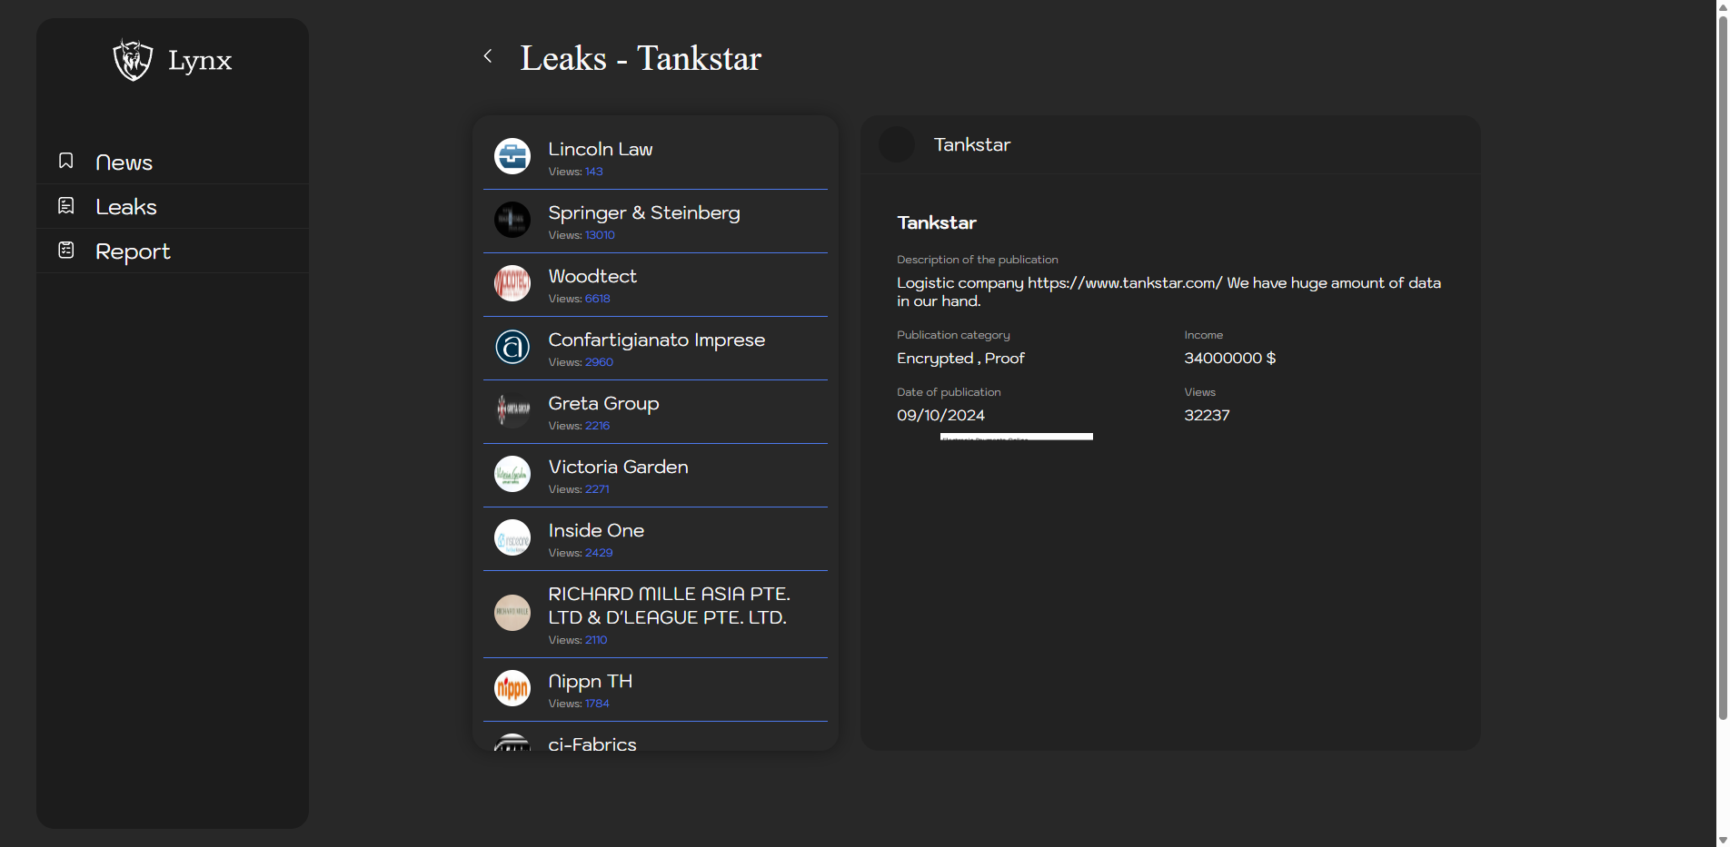Screen dimensions: 1730x847
Task: Open the Leaks section in sidebar
Action: (126, 207)
